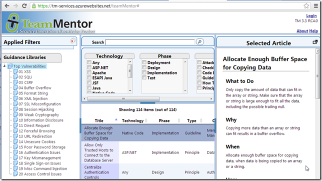Viewport: 322px width, 181px height.
Task: Open the 17 Key Mismanagement view
Action: (x=39, y=158)
